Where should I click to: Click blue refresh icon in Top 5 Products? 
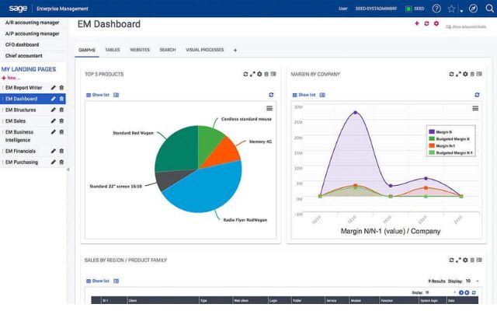tap(271, 95)
